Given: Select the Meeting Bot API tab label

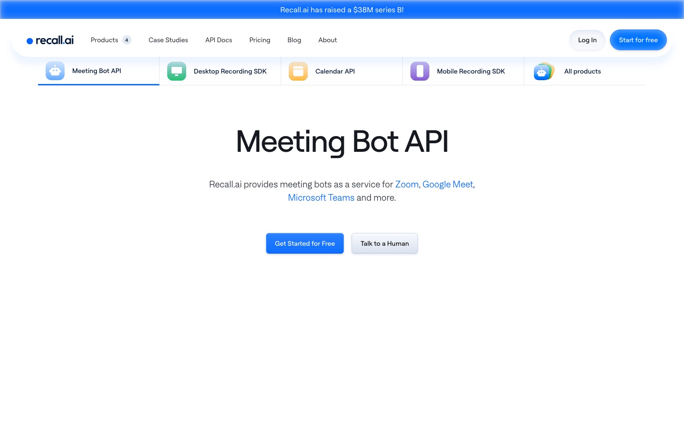Looking at the screenshot, I should (96, 71).
